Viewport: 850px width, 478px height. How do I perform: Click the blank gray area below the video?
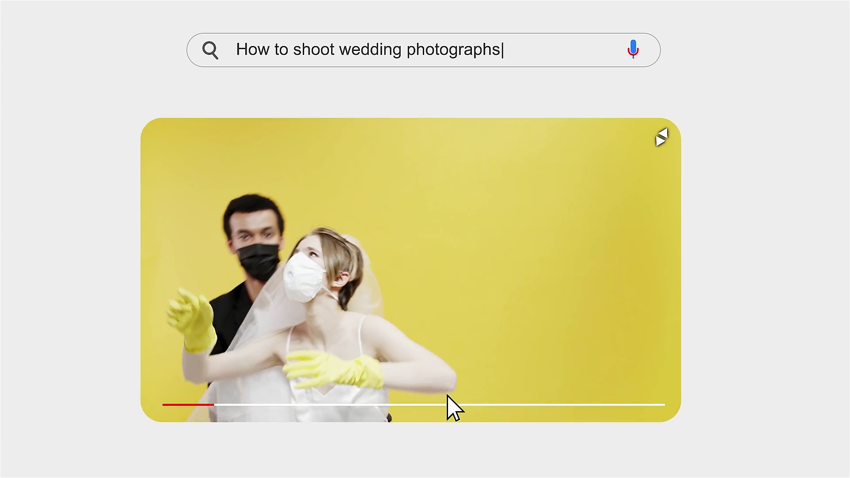411,449
